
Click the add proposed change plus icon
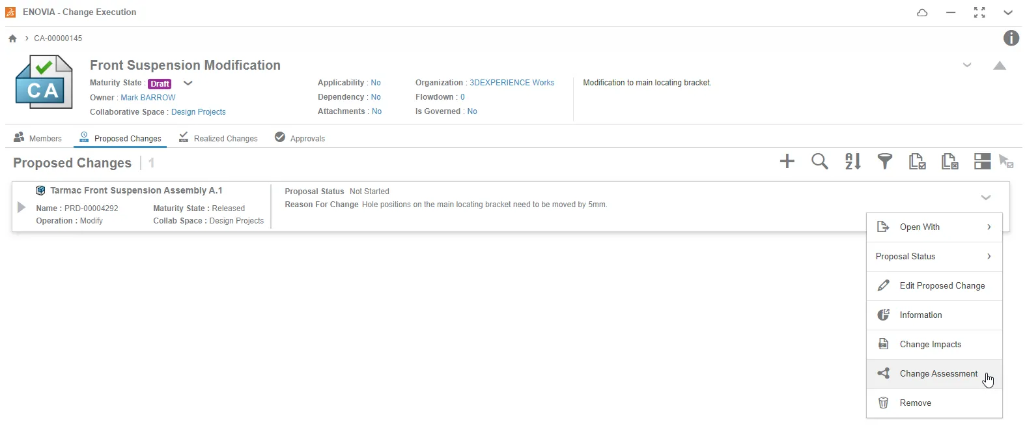pyautogui.click(x=787, y=162)
